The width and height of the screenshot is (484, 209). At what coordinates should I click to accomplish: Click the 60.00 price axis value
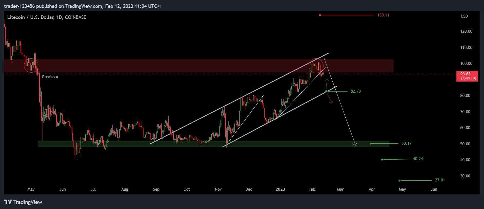465,128
